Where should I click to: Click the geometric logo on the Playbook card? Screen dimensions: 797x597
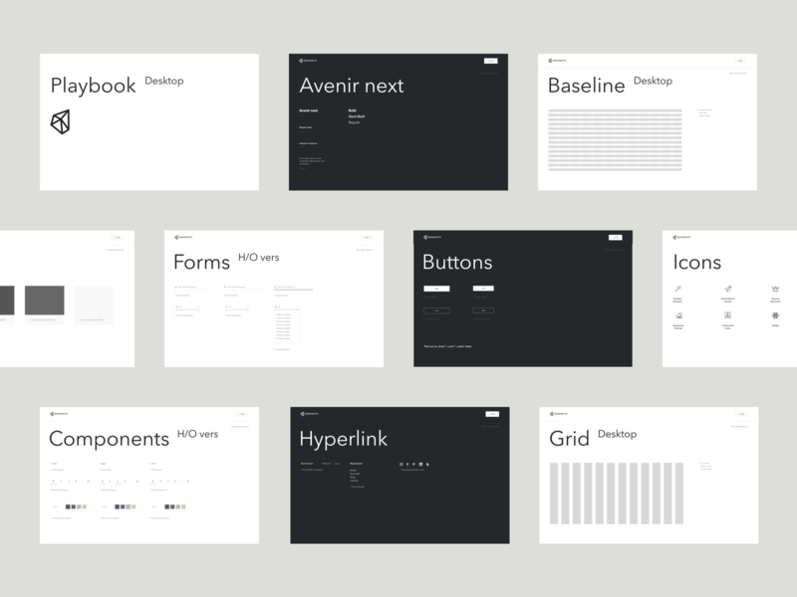coord(60,121)
